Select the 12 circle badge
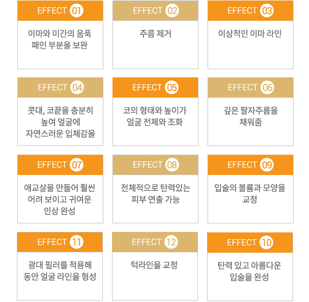309x302 pixels. point(171,242)
